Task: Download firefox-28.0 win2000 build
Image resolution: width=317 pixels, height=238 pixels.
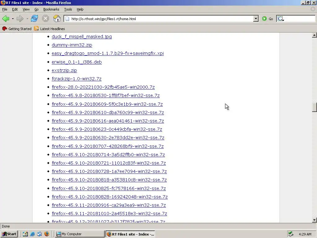Action: (103, 87)
